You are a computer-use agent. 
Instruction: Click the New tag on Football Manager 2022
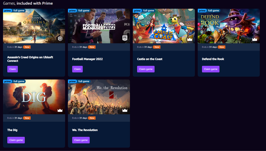tap(92, 47)
